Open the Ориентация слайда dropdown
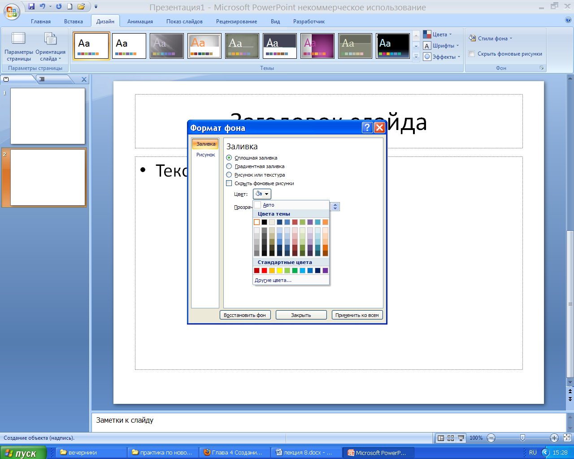This screenshot has width=574, height=459. pyautogui.click(x=50, y=47)
